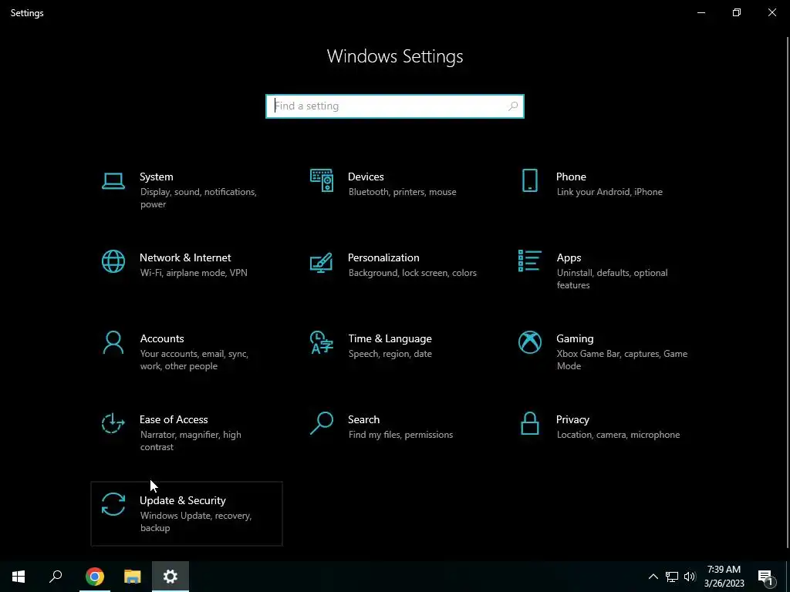The width and height of the screenshot is (790, 592).
Task: Open the Privacy title
Action: click(572, 420)
